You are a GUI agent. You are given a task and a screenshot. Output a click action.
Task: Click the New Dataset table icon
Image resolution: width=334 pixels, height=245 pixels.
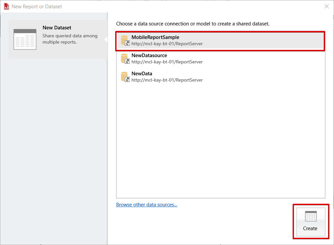(x=25, y=39)
